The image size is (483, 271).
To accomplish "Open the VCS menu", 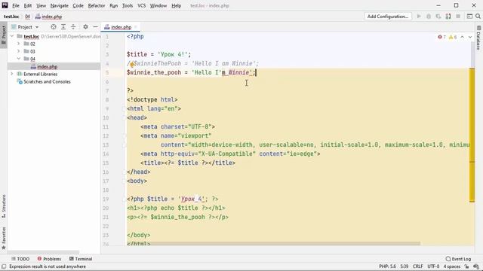I will point(141,5).
